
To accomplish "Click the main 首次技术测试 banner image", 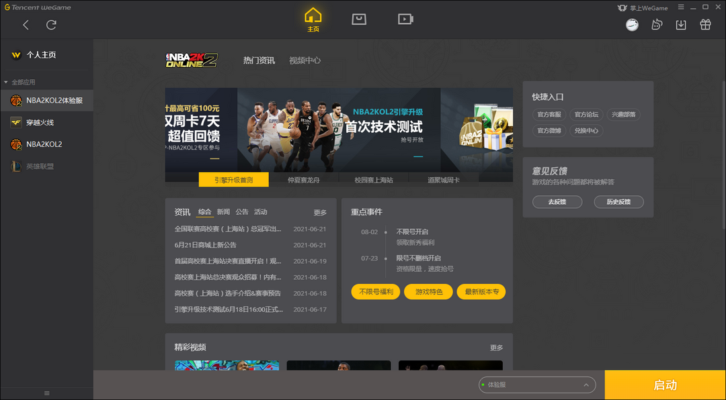I will [339, 130].
